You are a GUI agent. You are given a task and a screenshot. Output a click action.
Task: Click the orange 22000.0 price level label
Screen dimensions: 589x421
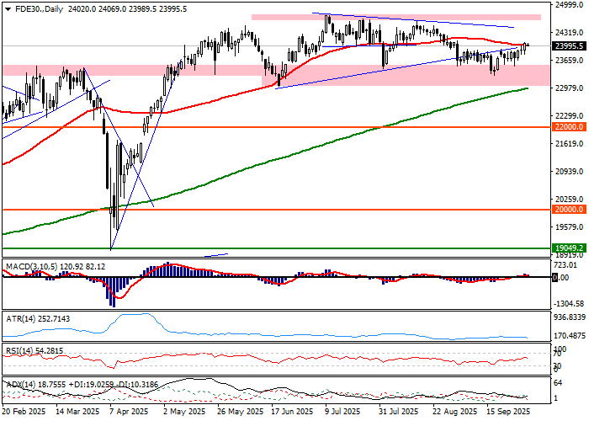pyautogui.click(x=569, y=127)
